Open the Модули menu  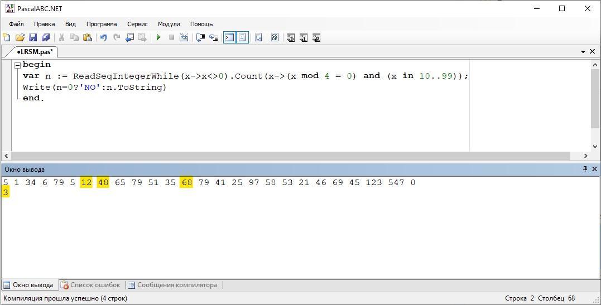pyautogui.click(x=169, y=24)
